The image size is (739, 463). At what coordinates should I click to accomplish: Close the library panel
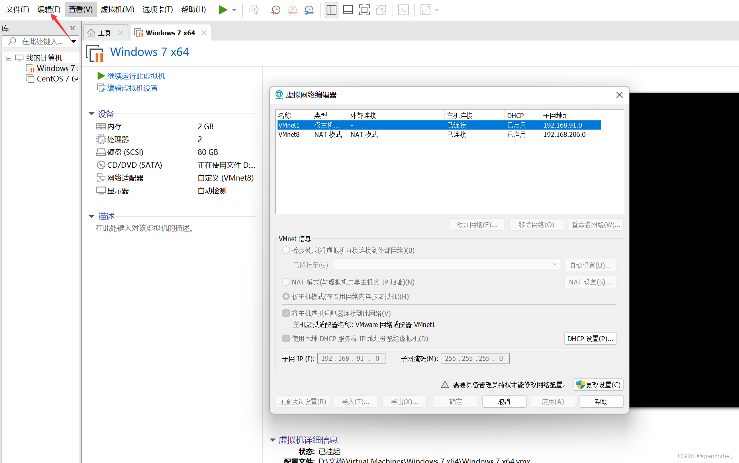pyautogui.click(x=73, y=28)
